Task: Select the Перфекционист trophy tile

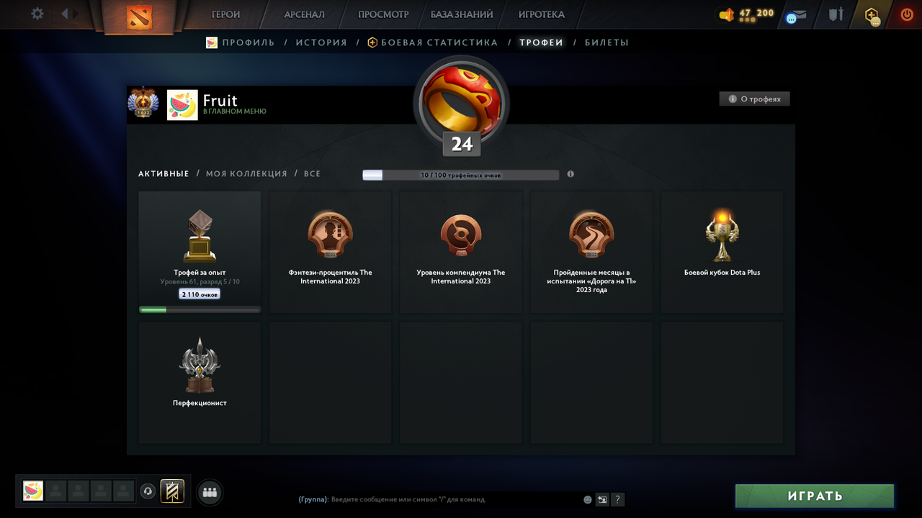Action: pyautogui.click(x=200, y=382)
